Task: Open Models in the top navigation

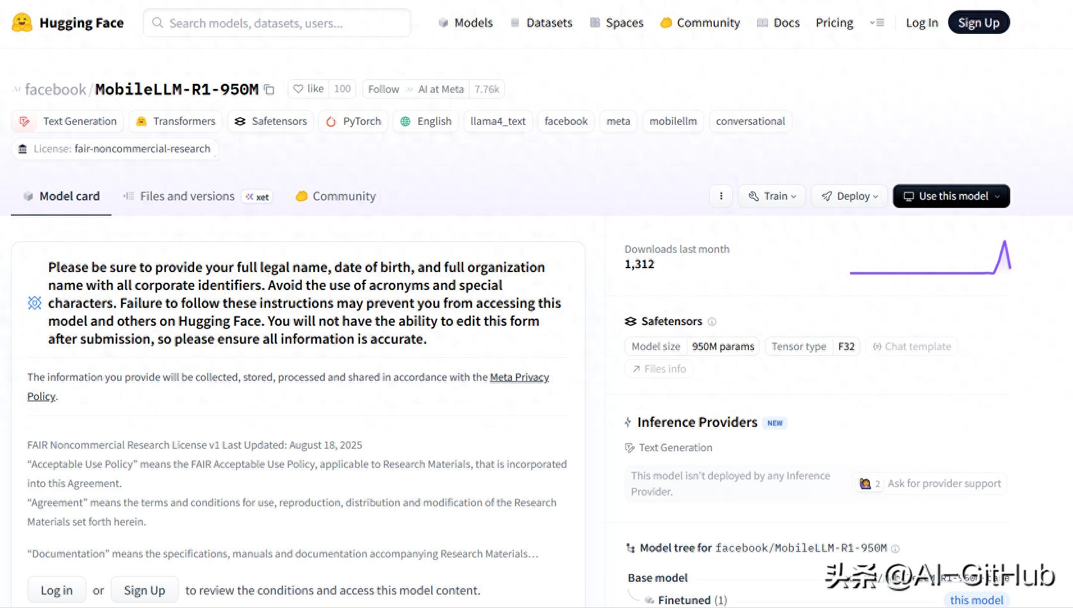Action: tap(466, 23)
